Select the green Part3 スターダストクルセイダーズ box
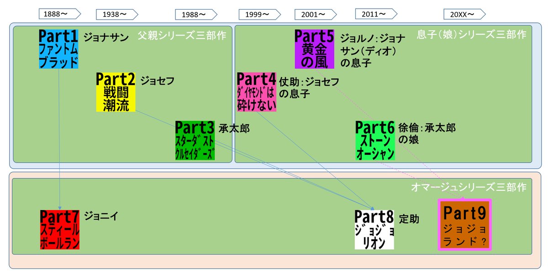Image resolution: width=548 pixels, height=274 pixels. 195,140
